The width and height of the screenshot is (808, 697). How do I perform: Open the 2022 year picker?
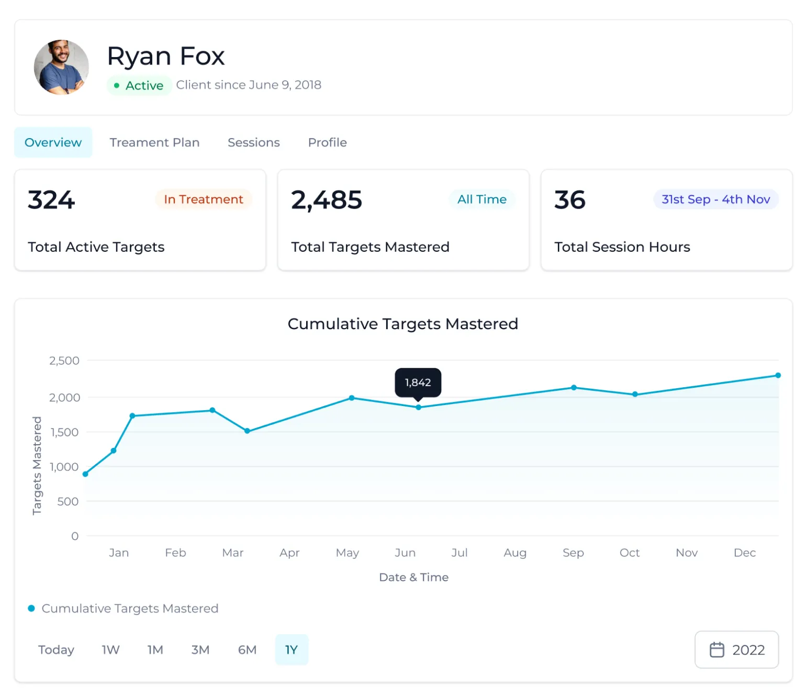(x=736, y=649)
